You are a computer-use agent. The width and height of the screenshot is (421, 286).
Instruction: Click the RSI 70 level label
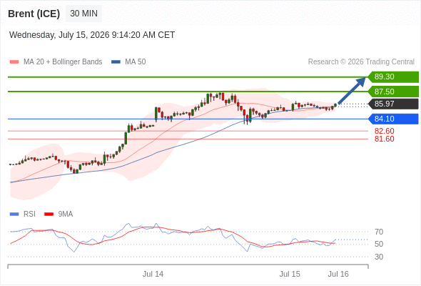(x=379, y=232)
